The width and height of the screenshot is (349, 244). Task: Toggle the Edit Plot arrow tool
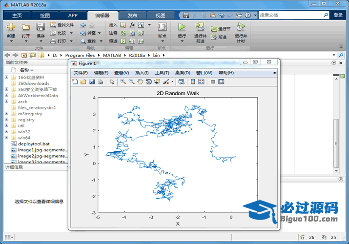112,81
